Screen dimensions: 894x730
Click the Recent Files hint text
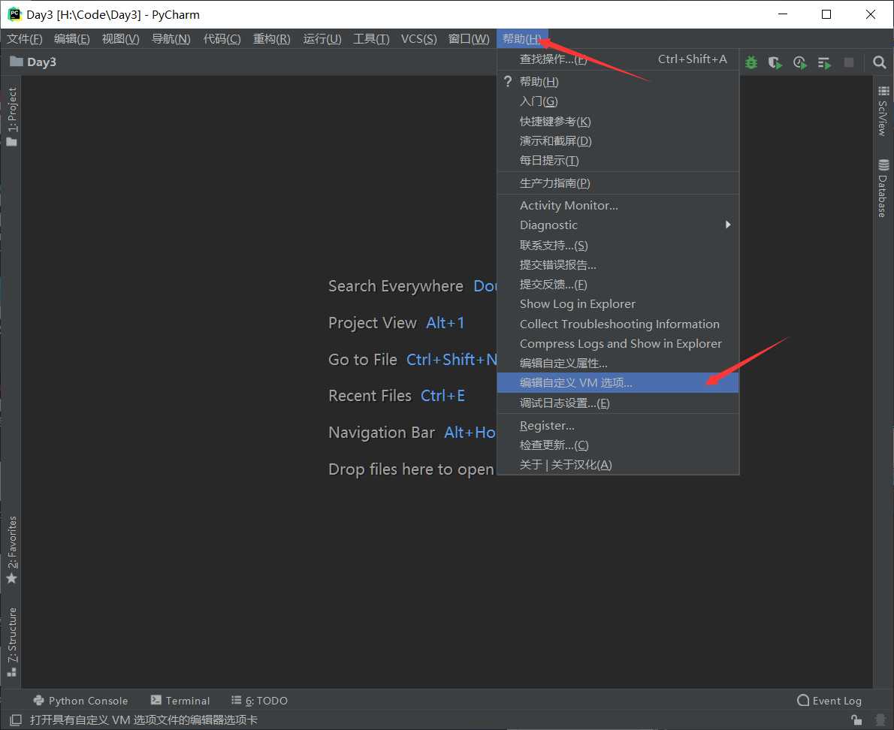point(370,396)
